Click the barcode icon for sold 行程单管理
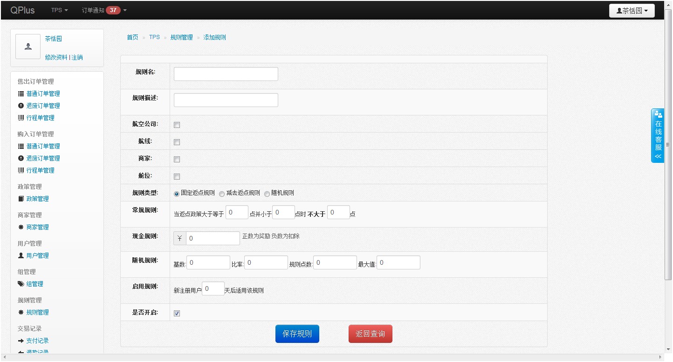The width and height of the screenshot is (673, 362). point(21,118)
